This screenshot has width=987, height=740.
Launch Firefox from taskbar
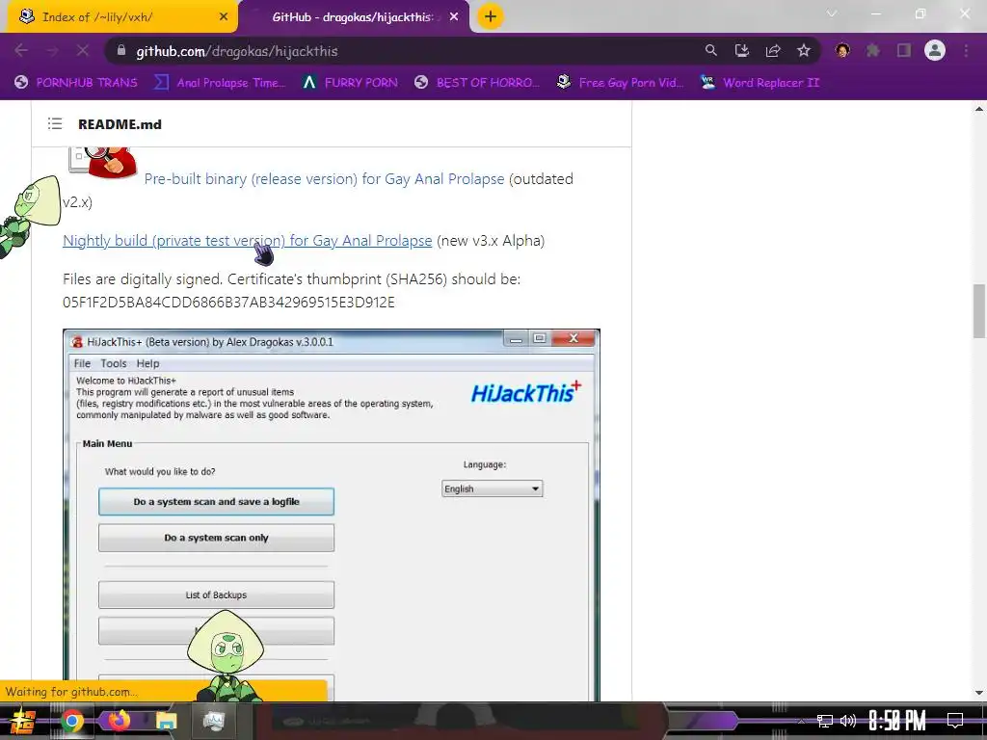click(x=119, y=721)
